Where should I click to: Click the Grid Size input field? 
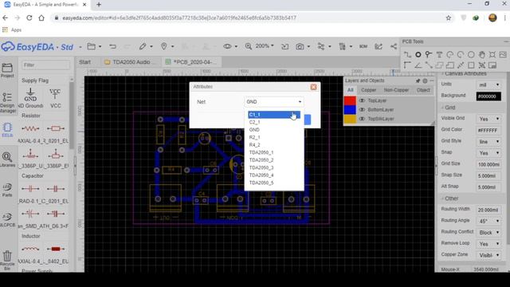488,164
